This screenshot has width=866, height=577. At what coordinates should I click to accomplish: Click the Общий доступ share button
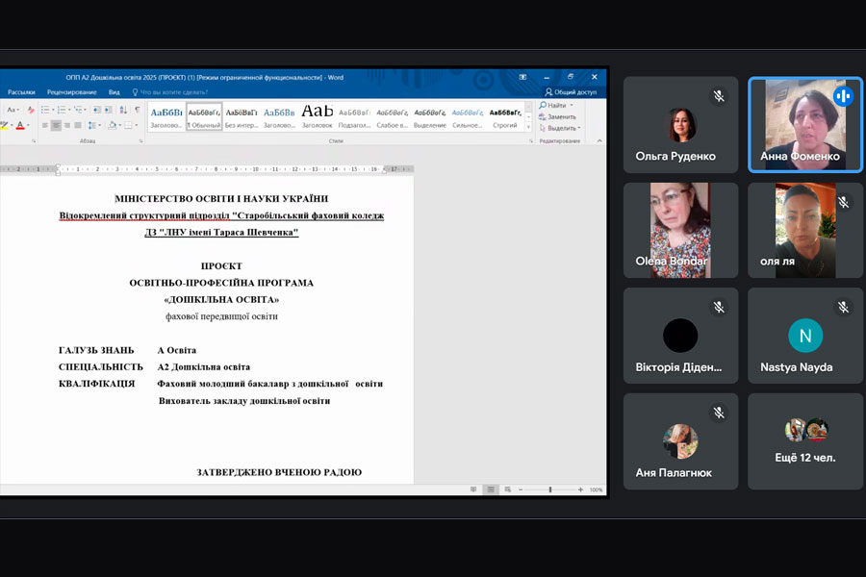pos(573,92)
